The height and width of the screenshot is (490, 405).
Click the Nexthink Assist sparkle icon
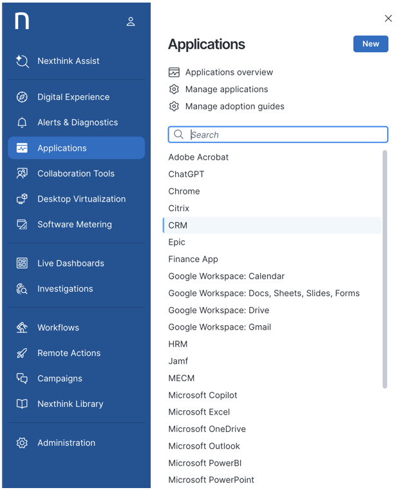tap(23, 61)
